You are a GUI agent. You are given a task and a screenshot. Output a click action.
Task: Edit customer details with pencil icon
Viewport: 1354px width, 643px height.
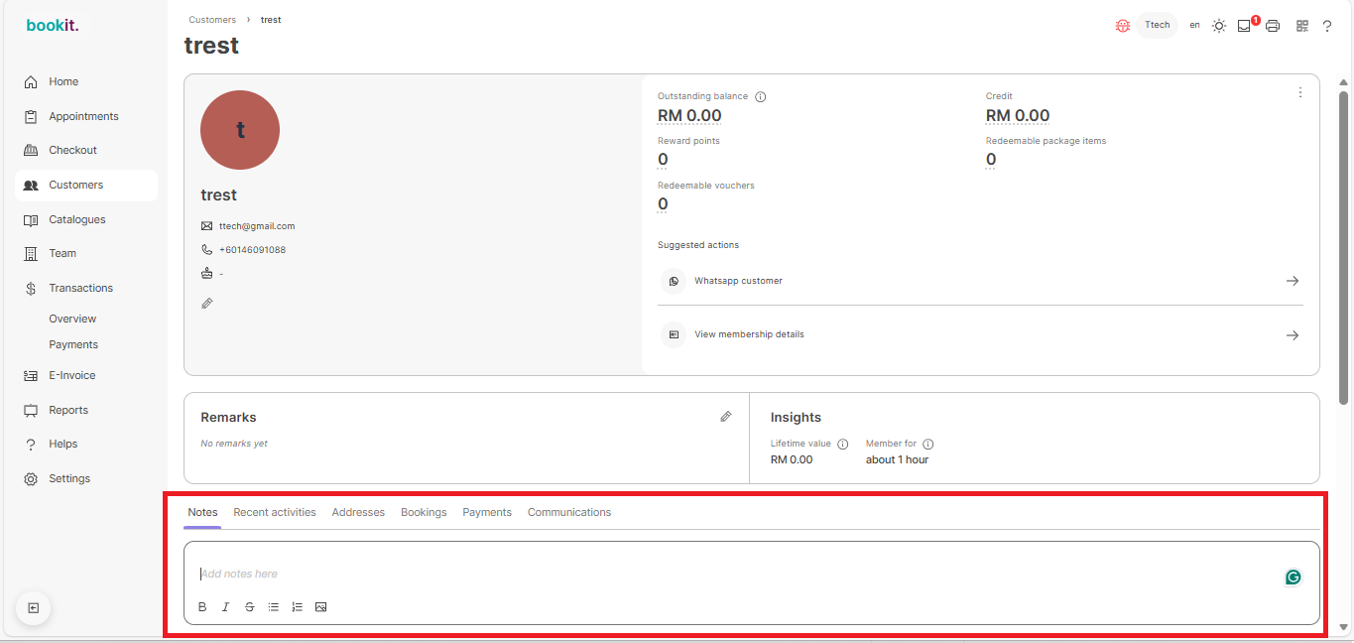(x=207, y=303)
